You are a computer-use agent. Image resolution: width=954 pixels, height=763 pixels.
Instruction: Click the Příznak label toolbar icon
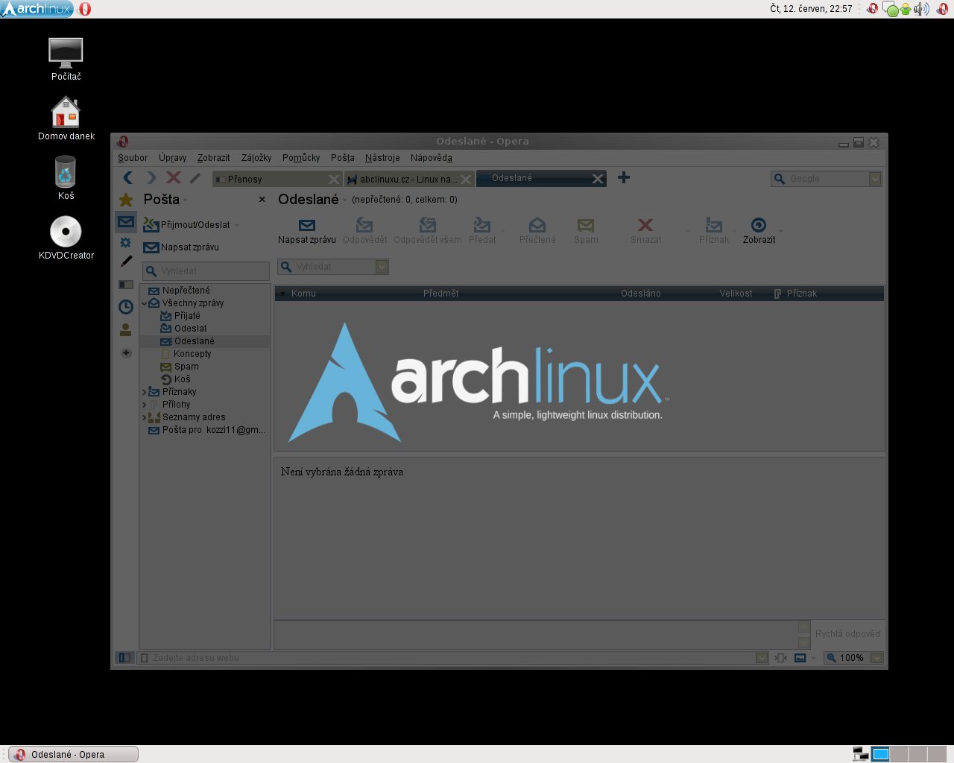tap(714, 231)
